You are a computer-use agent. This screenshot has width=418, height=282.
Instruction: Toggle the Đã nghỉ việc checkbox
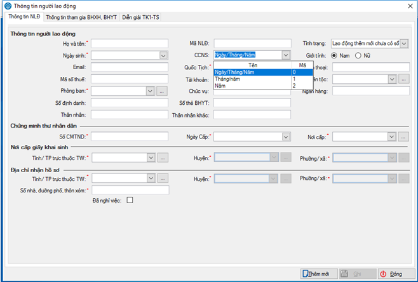130,201
